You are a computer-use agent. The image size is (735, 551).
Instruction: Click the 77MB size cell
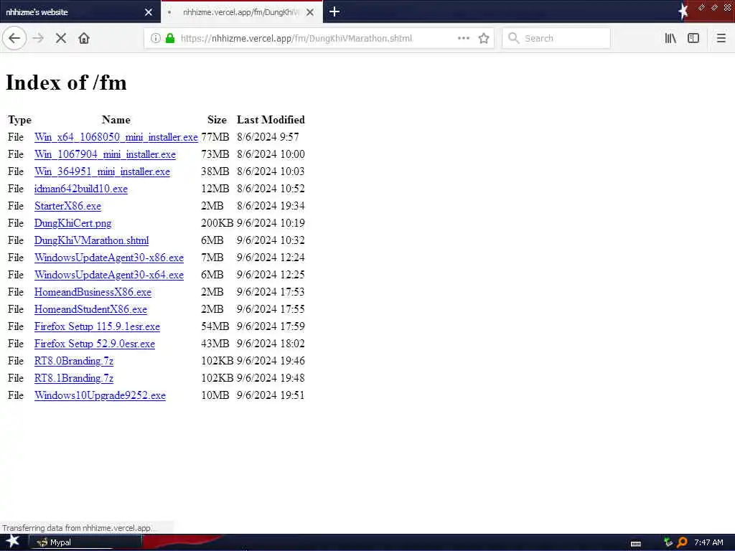click(x=215, y=137)
